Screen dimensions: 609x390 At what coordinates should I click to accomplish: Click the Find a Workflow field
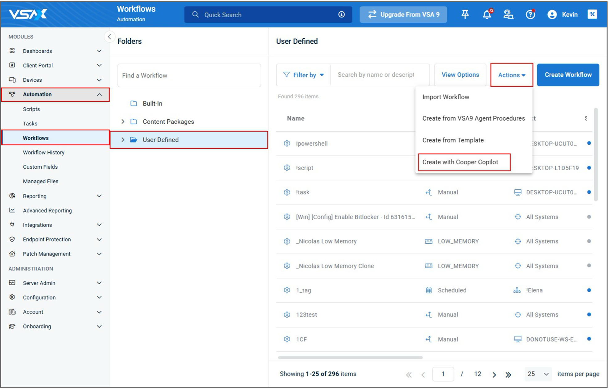(x=189, y=76)
